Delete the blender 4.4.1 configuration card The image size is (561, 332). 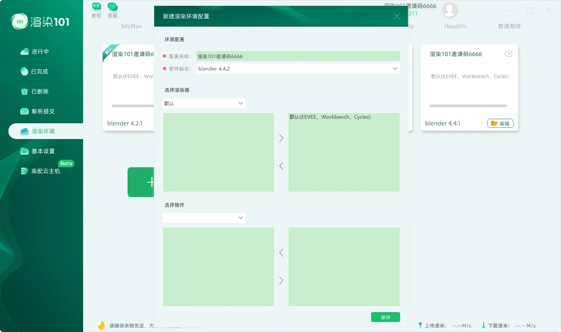coord(508,54)
